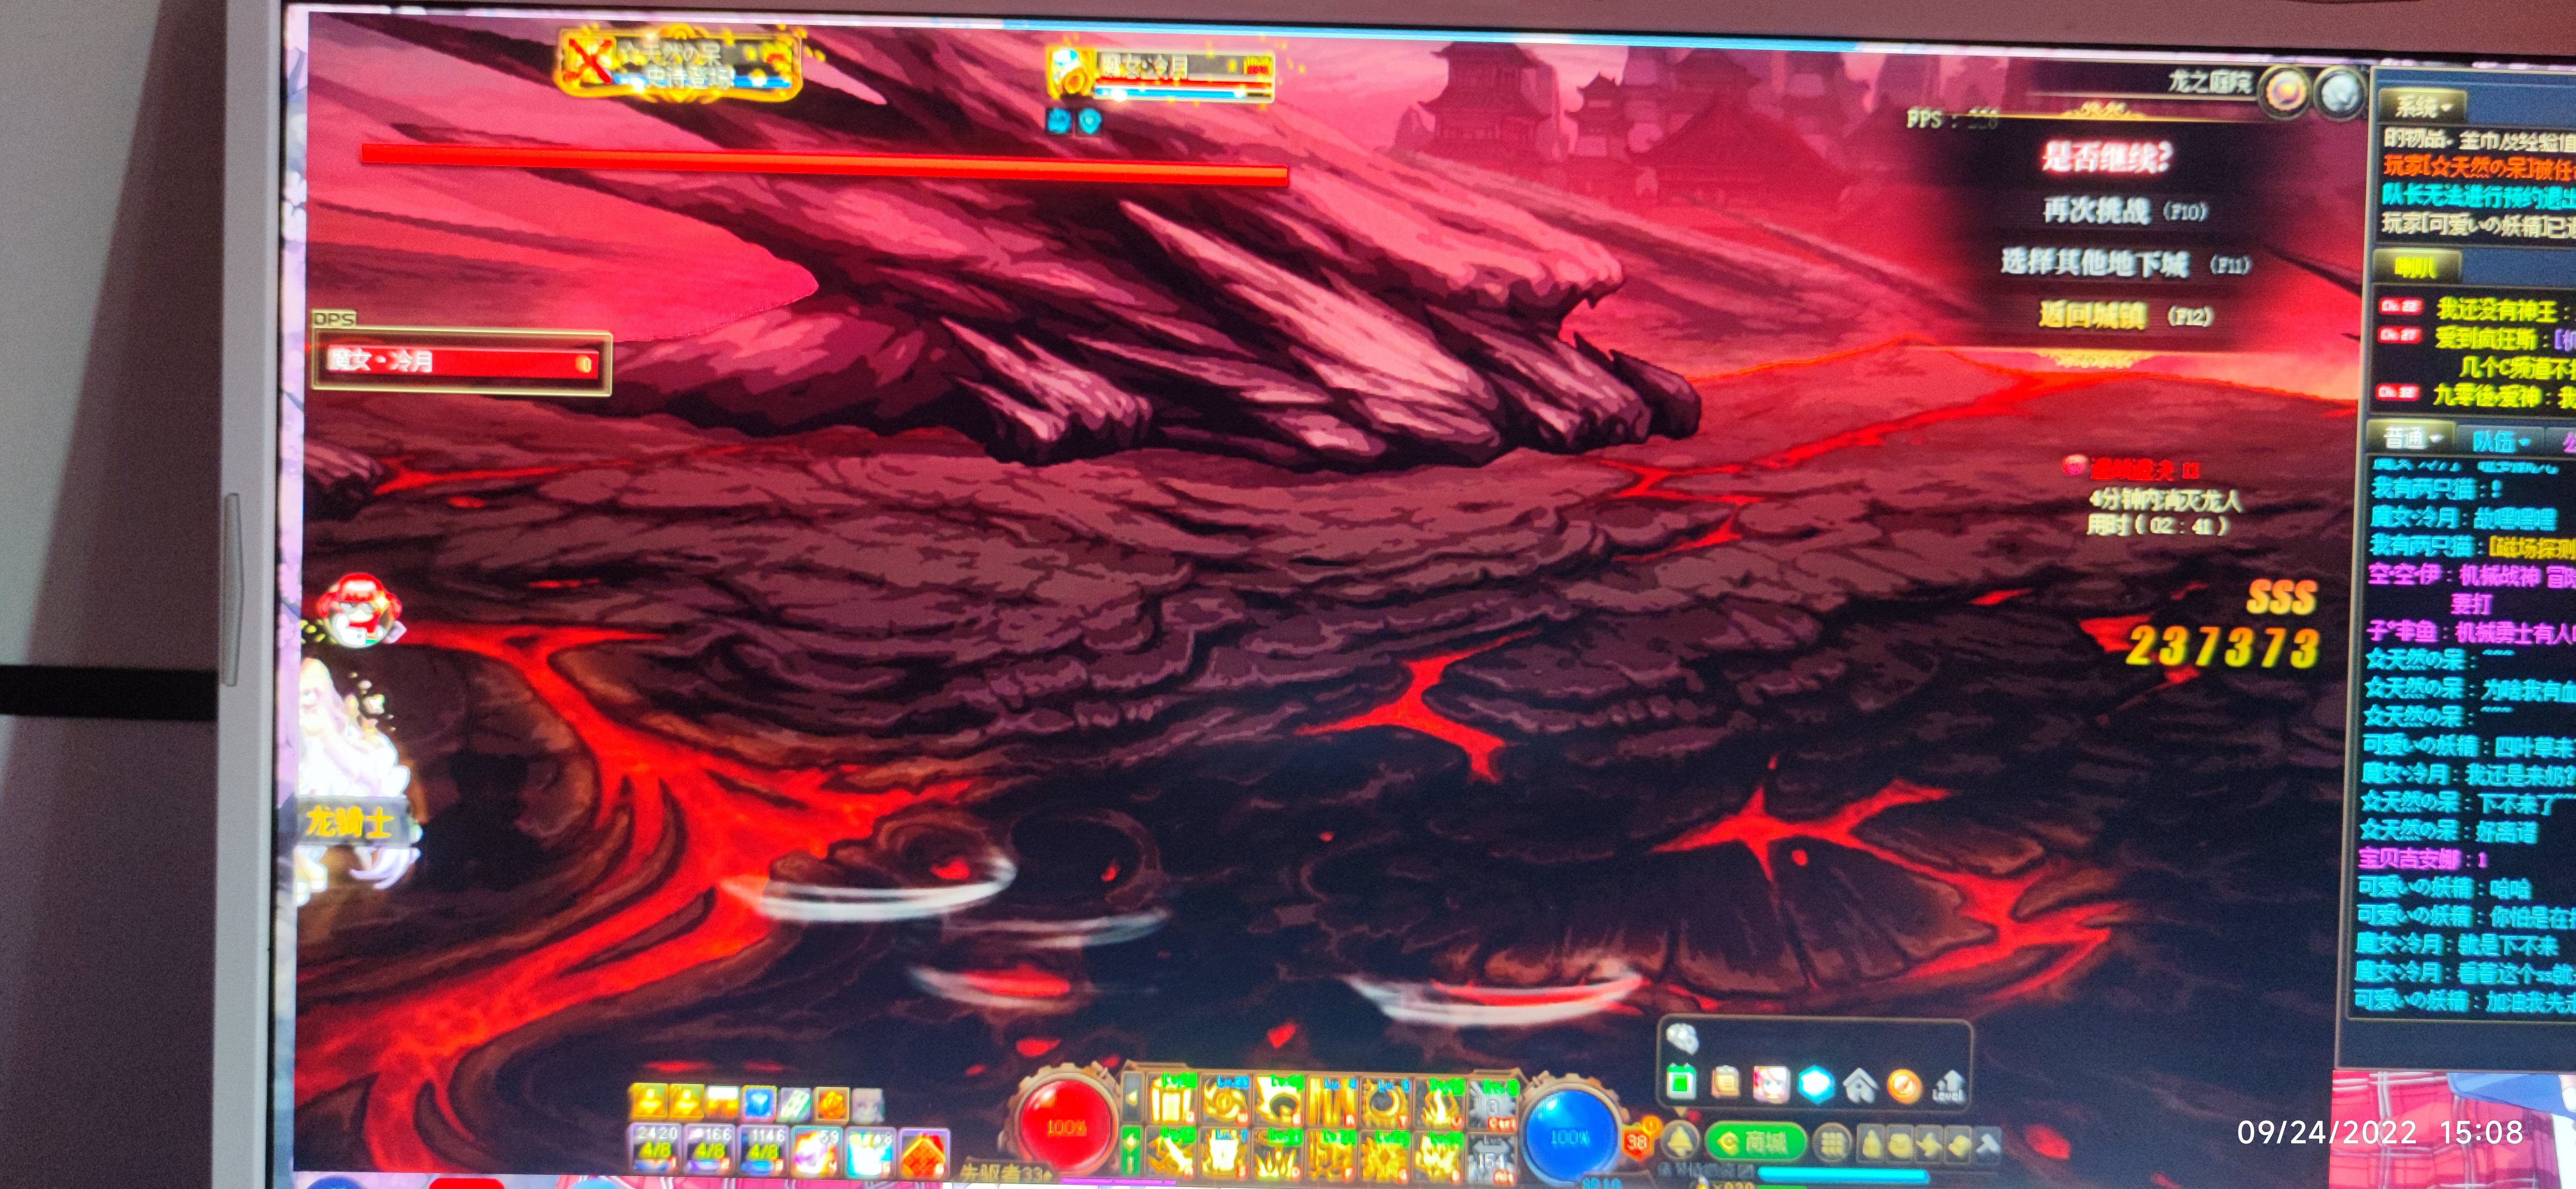Click the green arrow on lower skill row

(1132, 1150)
